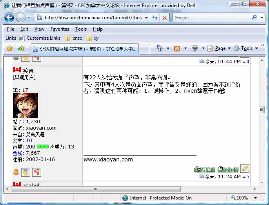
Task: Click the pencil quick-edit icon in post #5
Action: pos(245,168)
